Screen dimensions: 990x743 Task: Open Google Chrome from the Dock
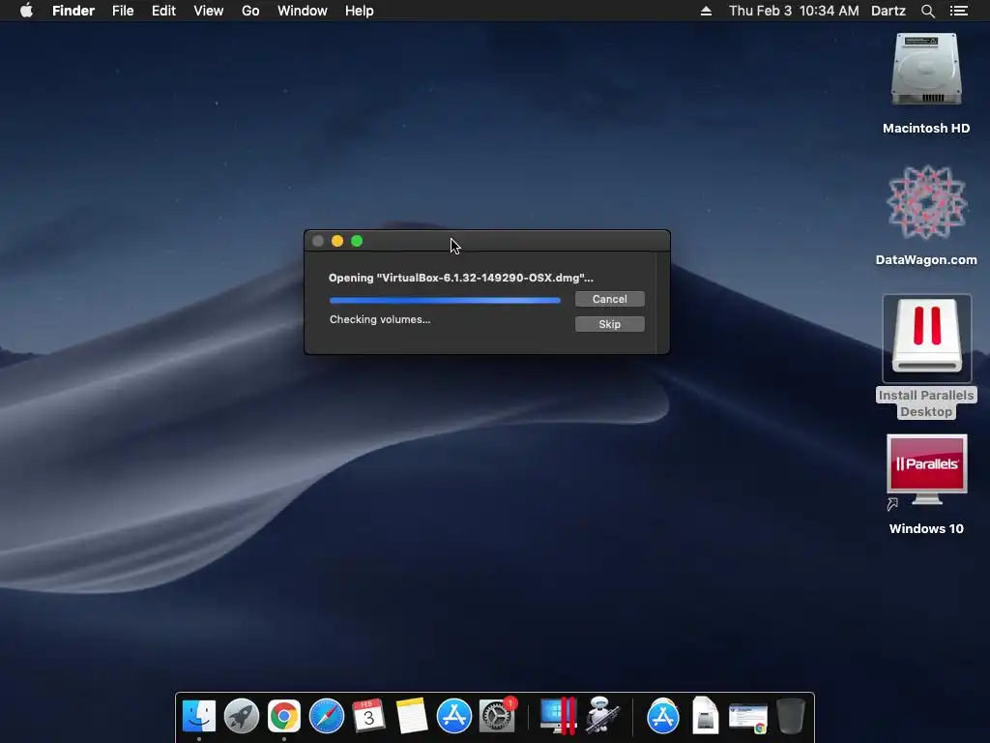click(x=284, y=717)
